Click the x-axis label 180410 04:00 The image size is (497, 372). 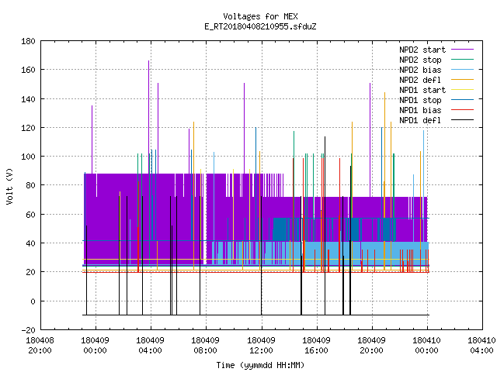tap(481, 346)
